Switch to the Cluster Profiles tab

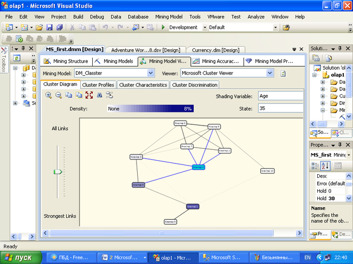[98, 84]
